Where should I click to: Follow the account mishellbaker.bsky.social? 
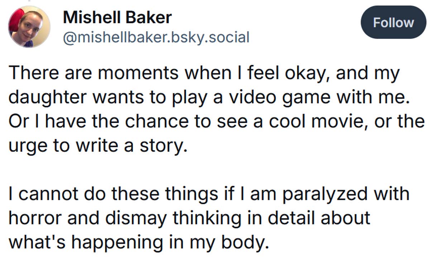pyautogui.click(x=393, y=23)
